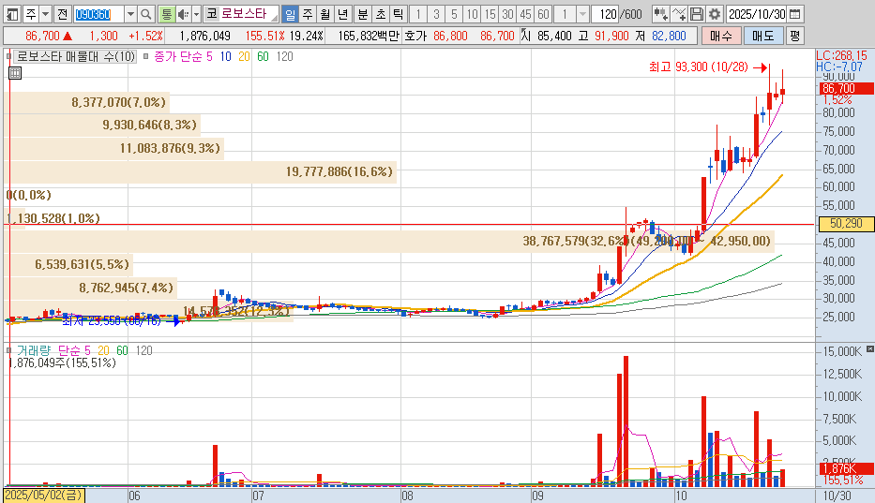Click the grid table icon on chart
Screen dimensions: 875x503
(15, 72)
